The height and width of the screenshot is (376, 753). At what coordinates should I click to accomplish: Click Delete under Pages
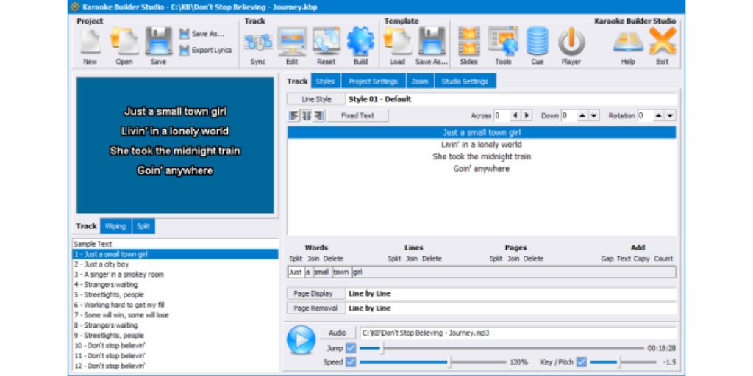[533, 258]
